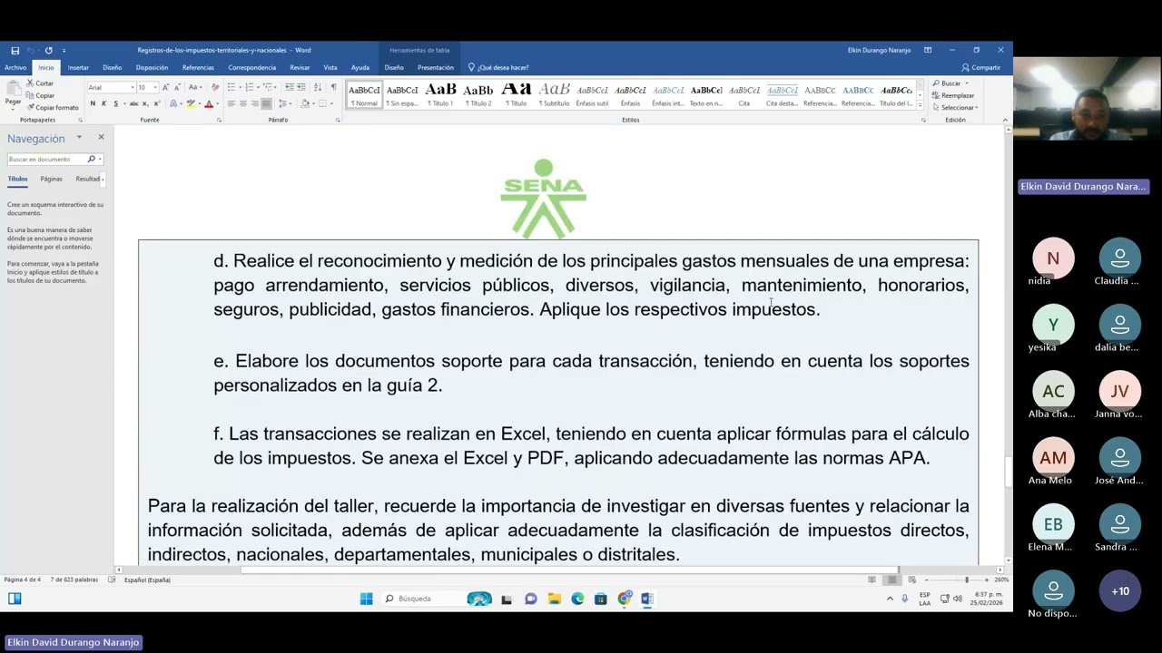Apply the Normal style
The width and height of the screenshot is (1162, 653).
coord(364,94)
